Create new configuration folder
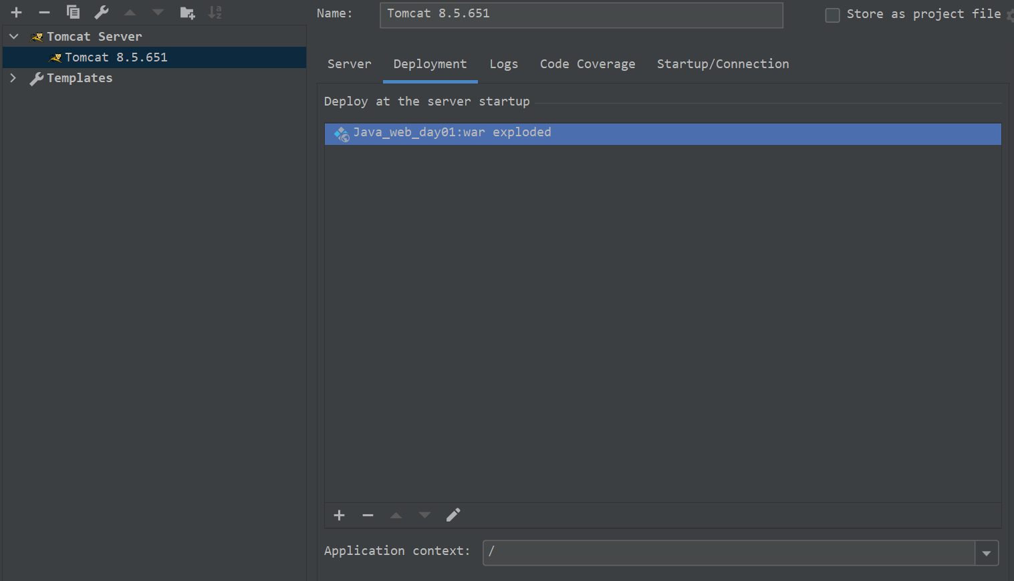This screenshot has width=1014, height=581. click(x=187, y=12)
